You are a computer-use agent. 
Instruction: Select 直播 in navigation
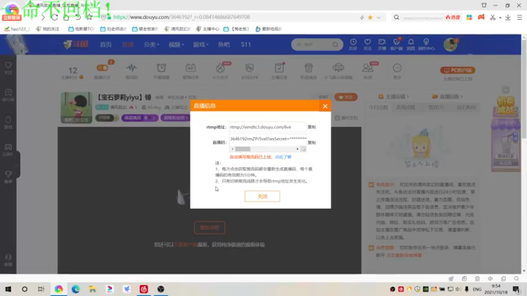(x=128, y=44)
